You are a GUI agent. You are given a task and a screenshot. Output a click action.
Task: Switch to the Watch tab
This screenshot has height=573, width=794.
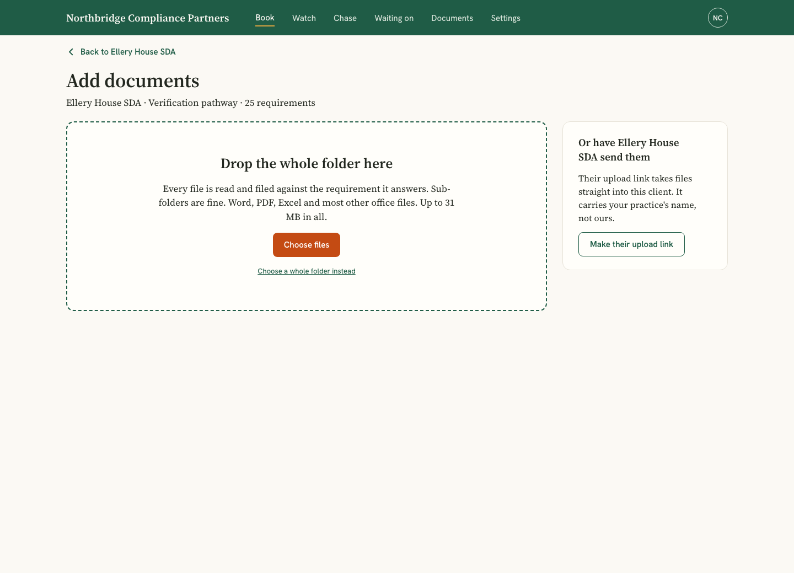[x=304, y=18]
